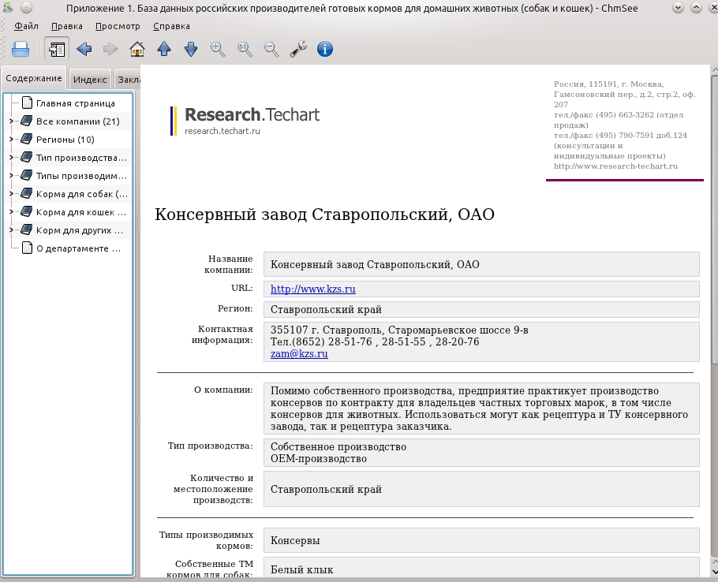Image resolution: width=718 pixels, height=582 pixels.
Task: Click the window menu icon in title bar
Action: (x=8, y=7)
